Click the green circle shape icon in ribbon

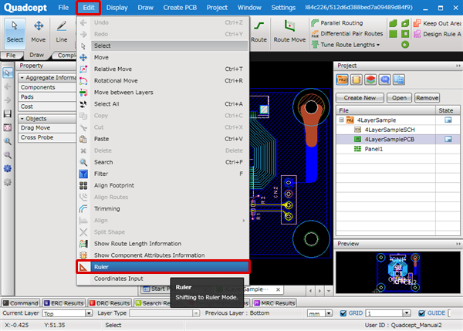405,45
